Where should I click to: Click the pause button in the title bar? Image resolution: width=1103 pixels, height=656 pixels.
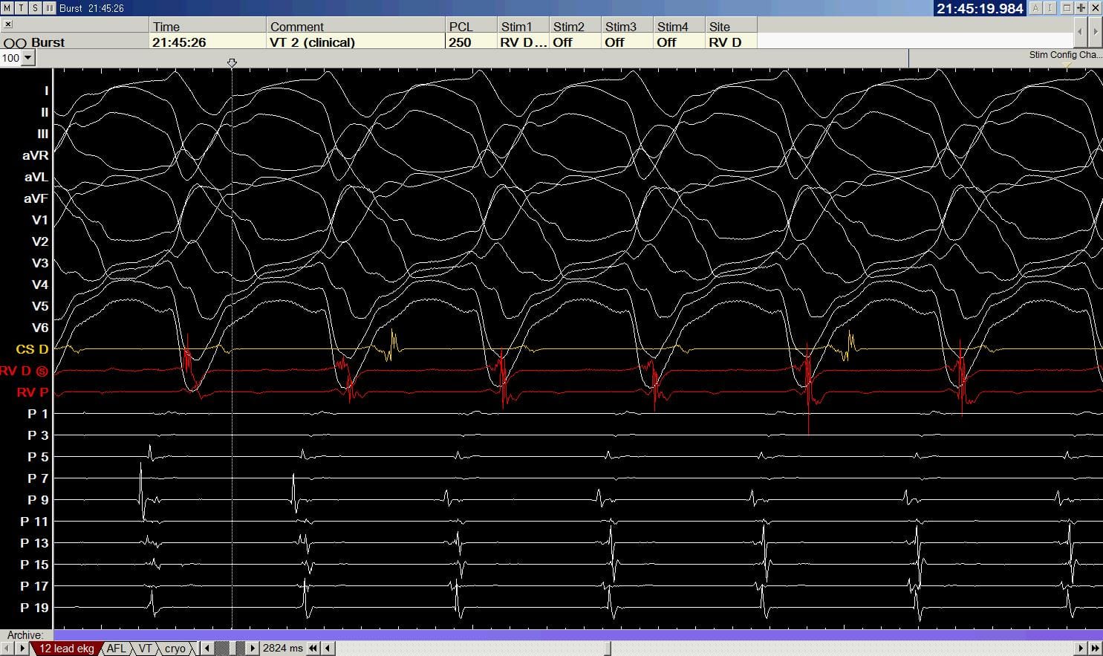pos(49,7)
